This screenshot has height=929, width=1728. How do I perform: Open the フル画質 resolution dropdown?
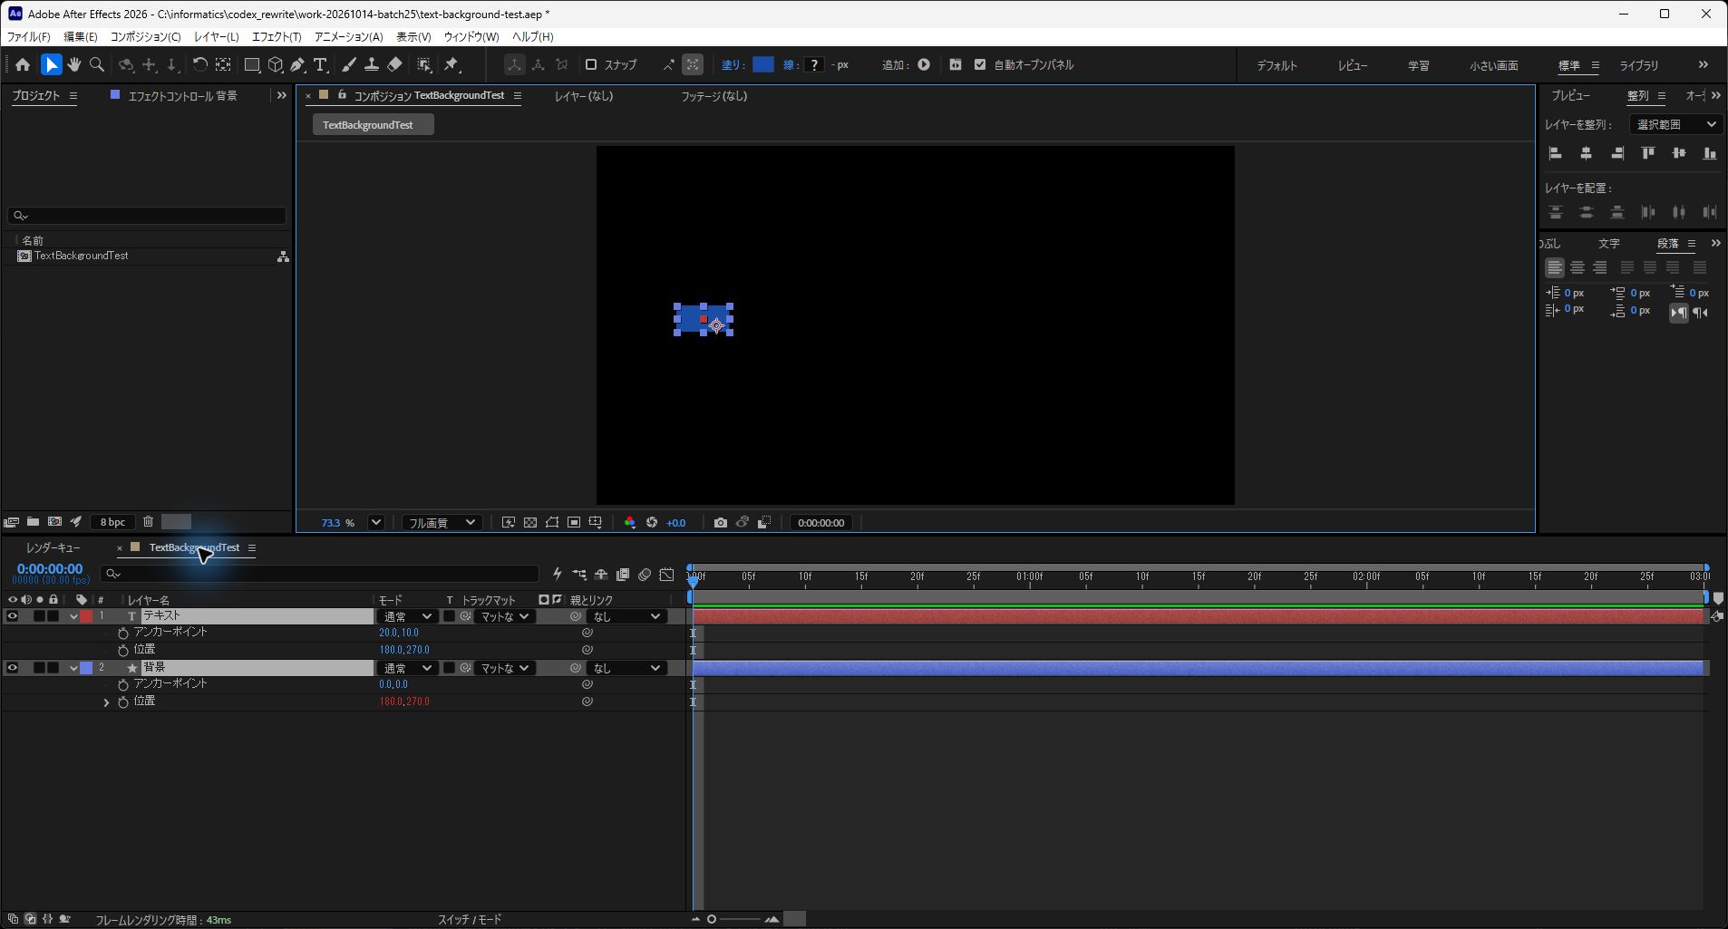(x=442, y=522)
